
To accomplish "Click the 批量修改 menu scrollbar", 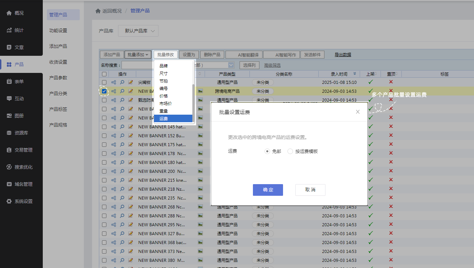I will point(193,103).
